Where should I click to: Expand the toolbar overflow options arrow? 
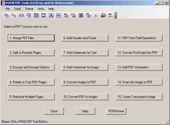coord(116,15)
